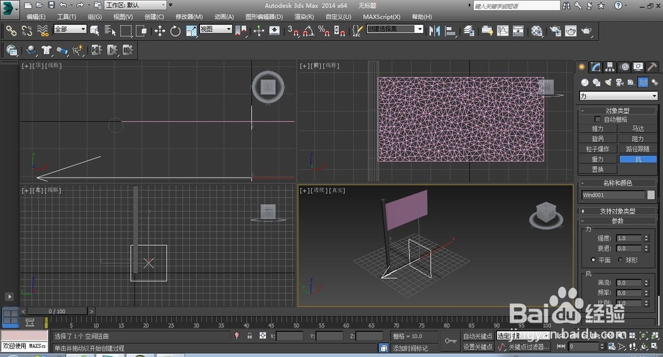Open the 视图 reference coordinate dropdown
The width and height of the screenshot is (663, 357).
[x=215, y=29]
